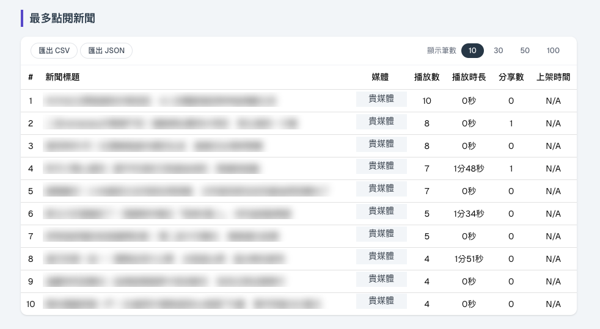The height and width of the screenshot is (329, 600).
Task: Open the news title in row 10
Action: tap(183, 304)
